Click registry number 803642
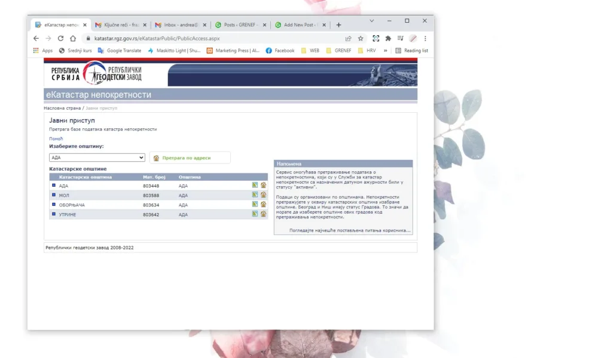This screenshot has height=358, width=598. (151, 215)
